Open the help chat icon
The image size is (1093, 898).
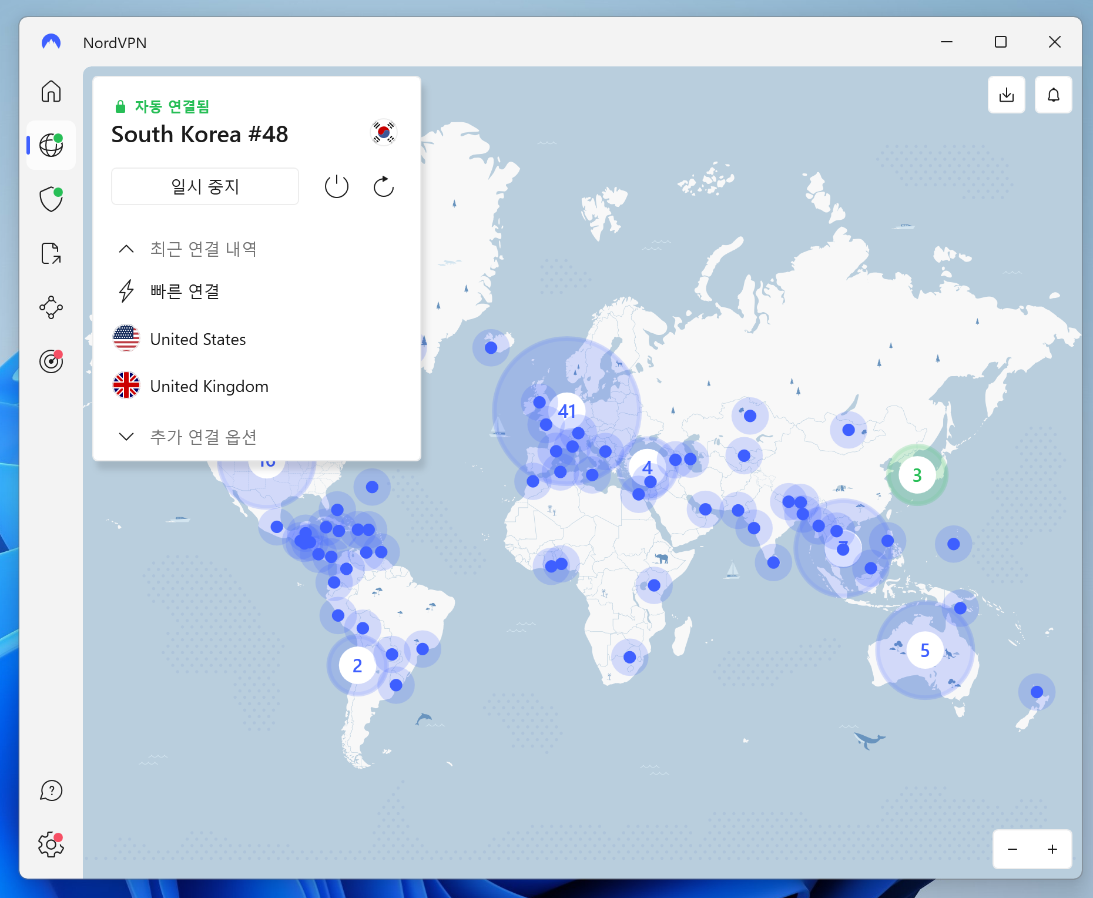pyautogui.click(x=51, y=790)
